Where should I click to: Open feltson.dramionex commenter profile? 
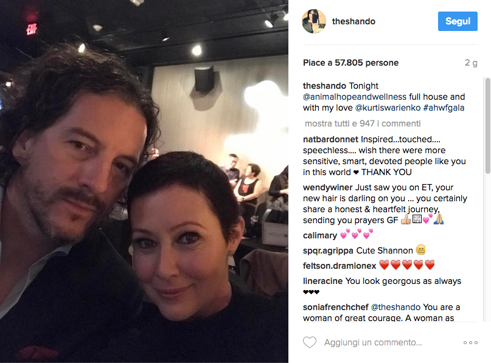[340, 266]
